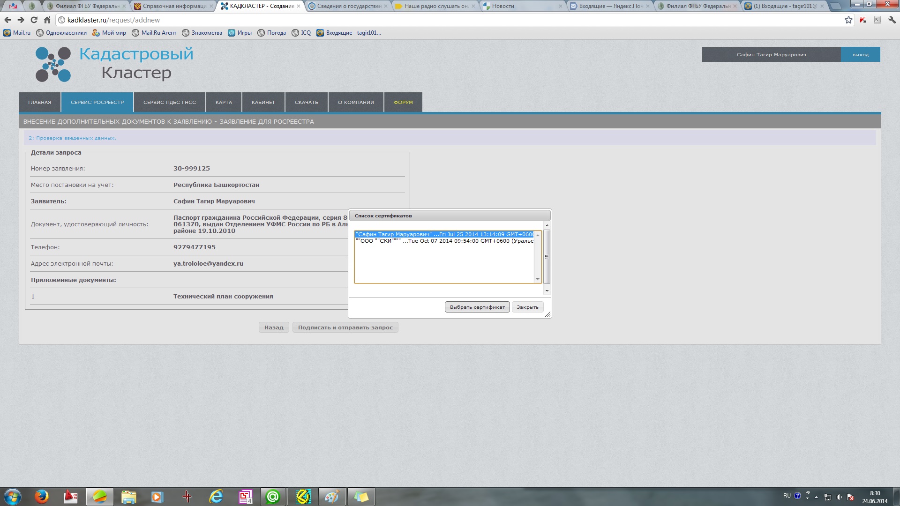Click the bookmark star in address bar
This screenshot has height=506, width=900.
(x=848, y=20)
